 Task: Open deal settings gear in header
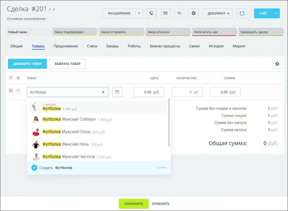(193, 13)
